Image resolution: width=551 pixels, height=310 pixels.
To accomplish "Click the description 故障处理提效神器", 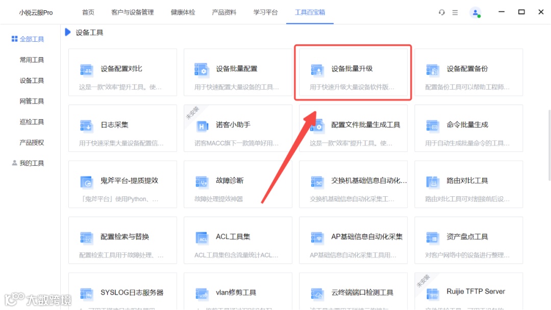I will coord(218,199).
